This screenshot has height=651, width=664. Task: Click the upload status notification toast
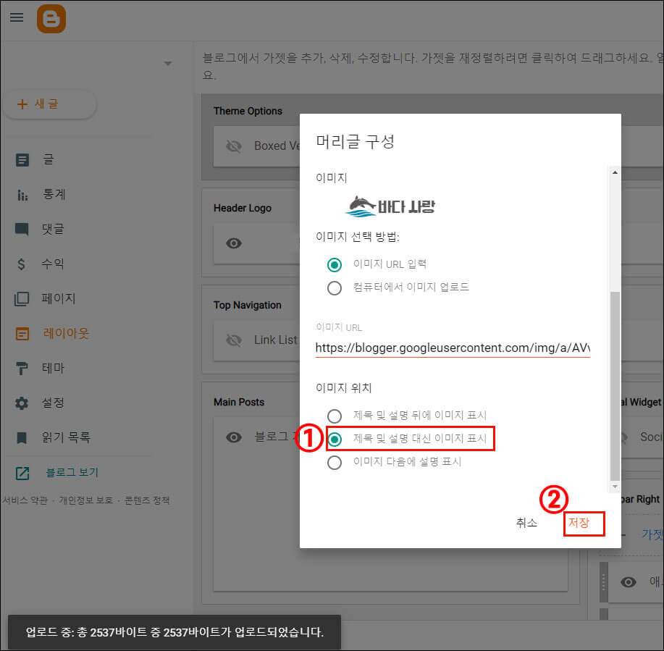pyautogui.click(x=175, y=632)
